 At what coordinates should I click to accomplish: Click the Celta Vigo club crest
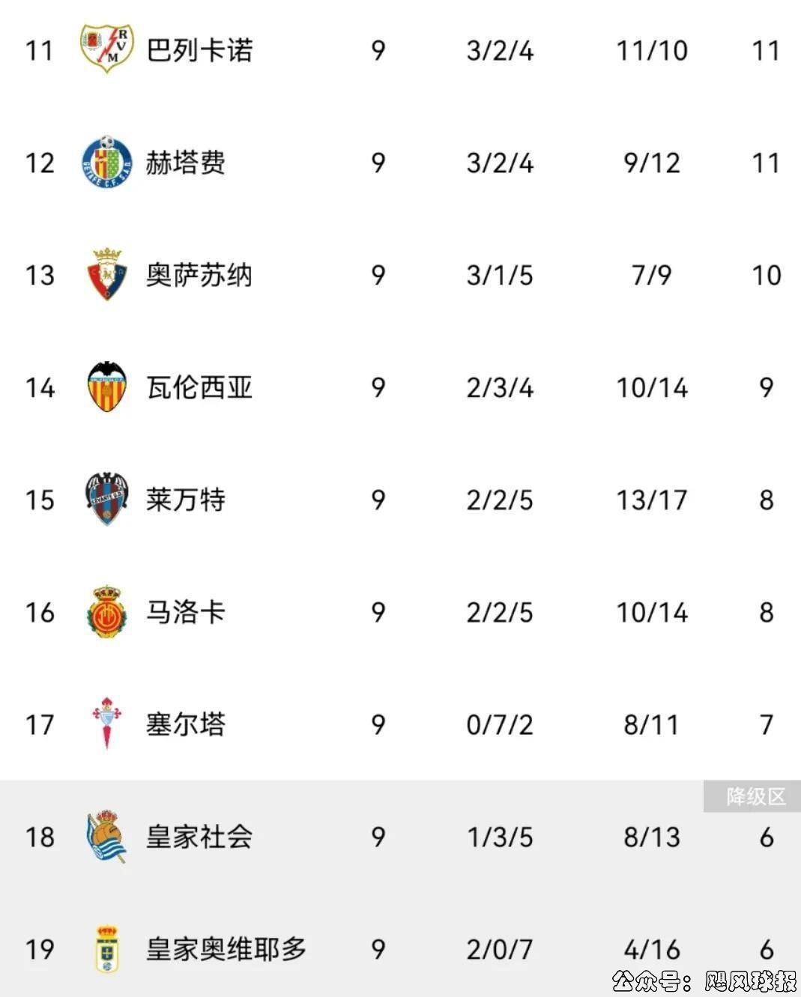pos(106,724)
